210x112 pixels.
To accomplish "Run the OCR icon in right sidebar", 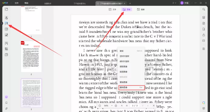I will click(x=204, y=18).
